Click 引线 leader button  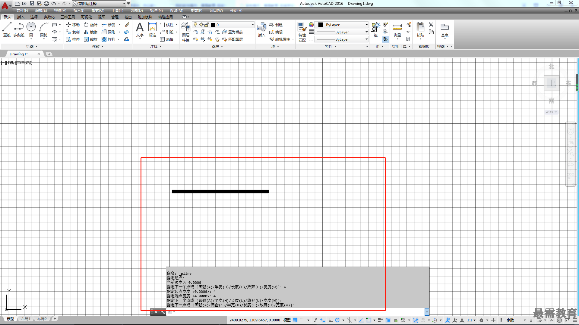click(x=167, y=32)
